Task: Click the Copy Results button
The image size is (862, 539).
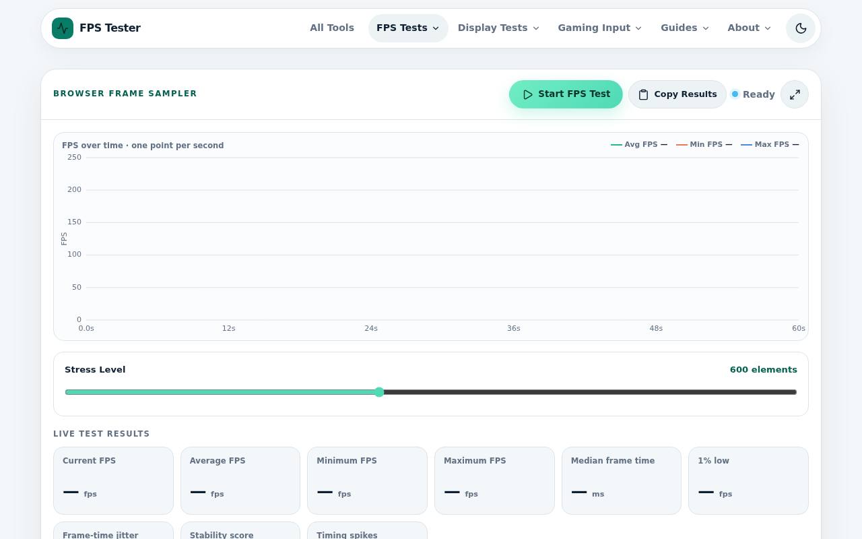Action: (x=677, y=94)
